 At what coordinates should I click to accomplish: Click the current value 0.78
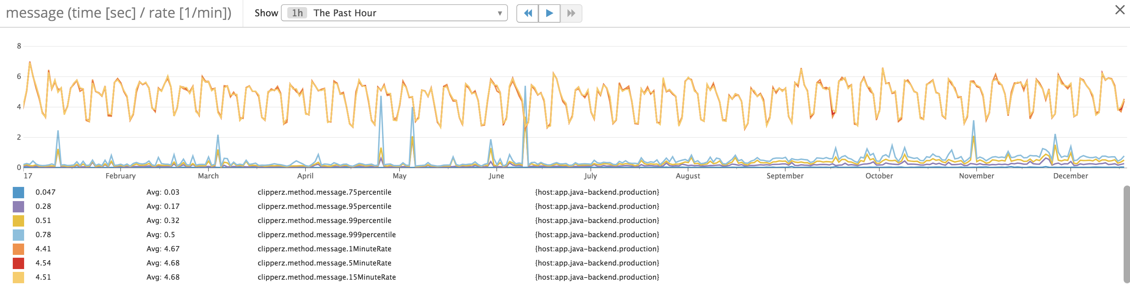point(43,235)
